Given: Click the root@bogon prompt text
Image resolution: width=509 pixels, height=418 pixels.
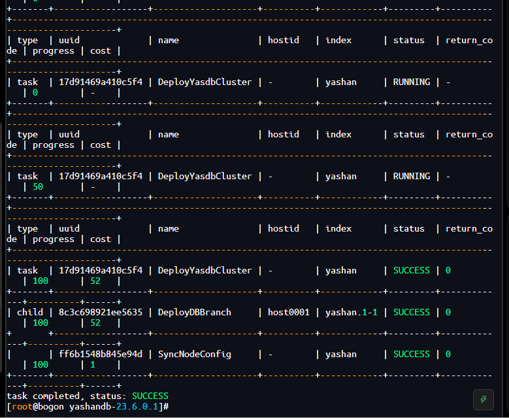Looking at the screenshot, I should pyautogui.click(x=38, y=407).
